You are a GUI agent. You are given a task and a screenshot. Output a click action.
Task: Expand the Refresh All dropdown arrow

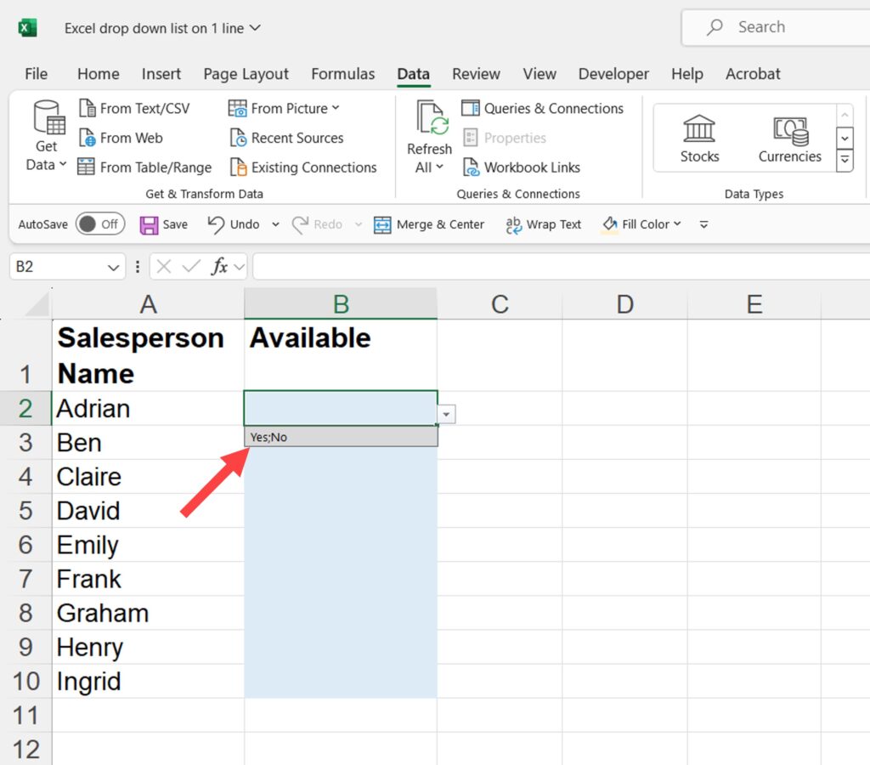click(439, 167)
